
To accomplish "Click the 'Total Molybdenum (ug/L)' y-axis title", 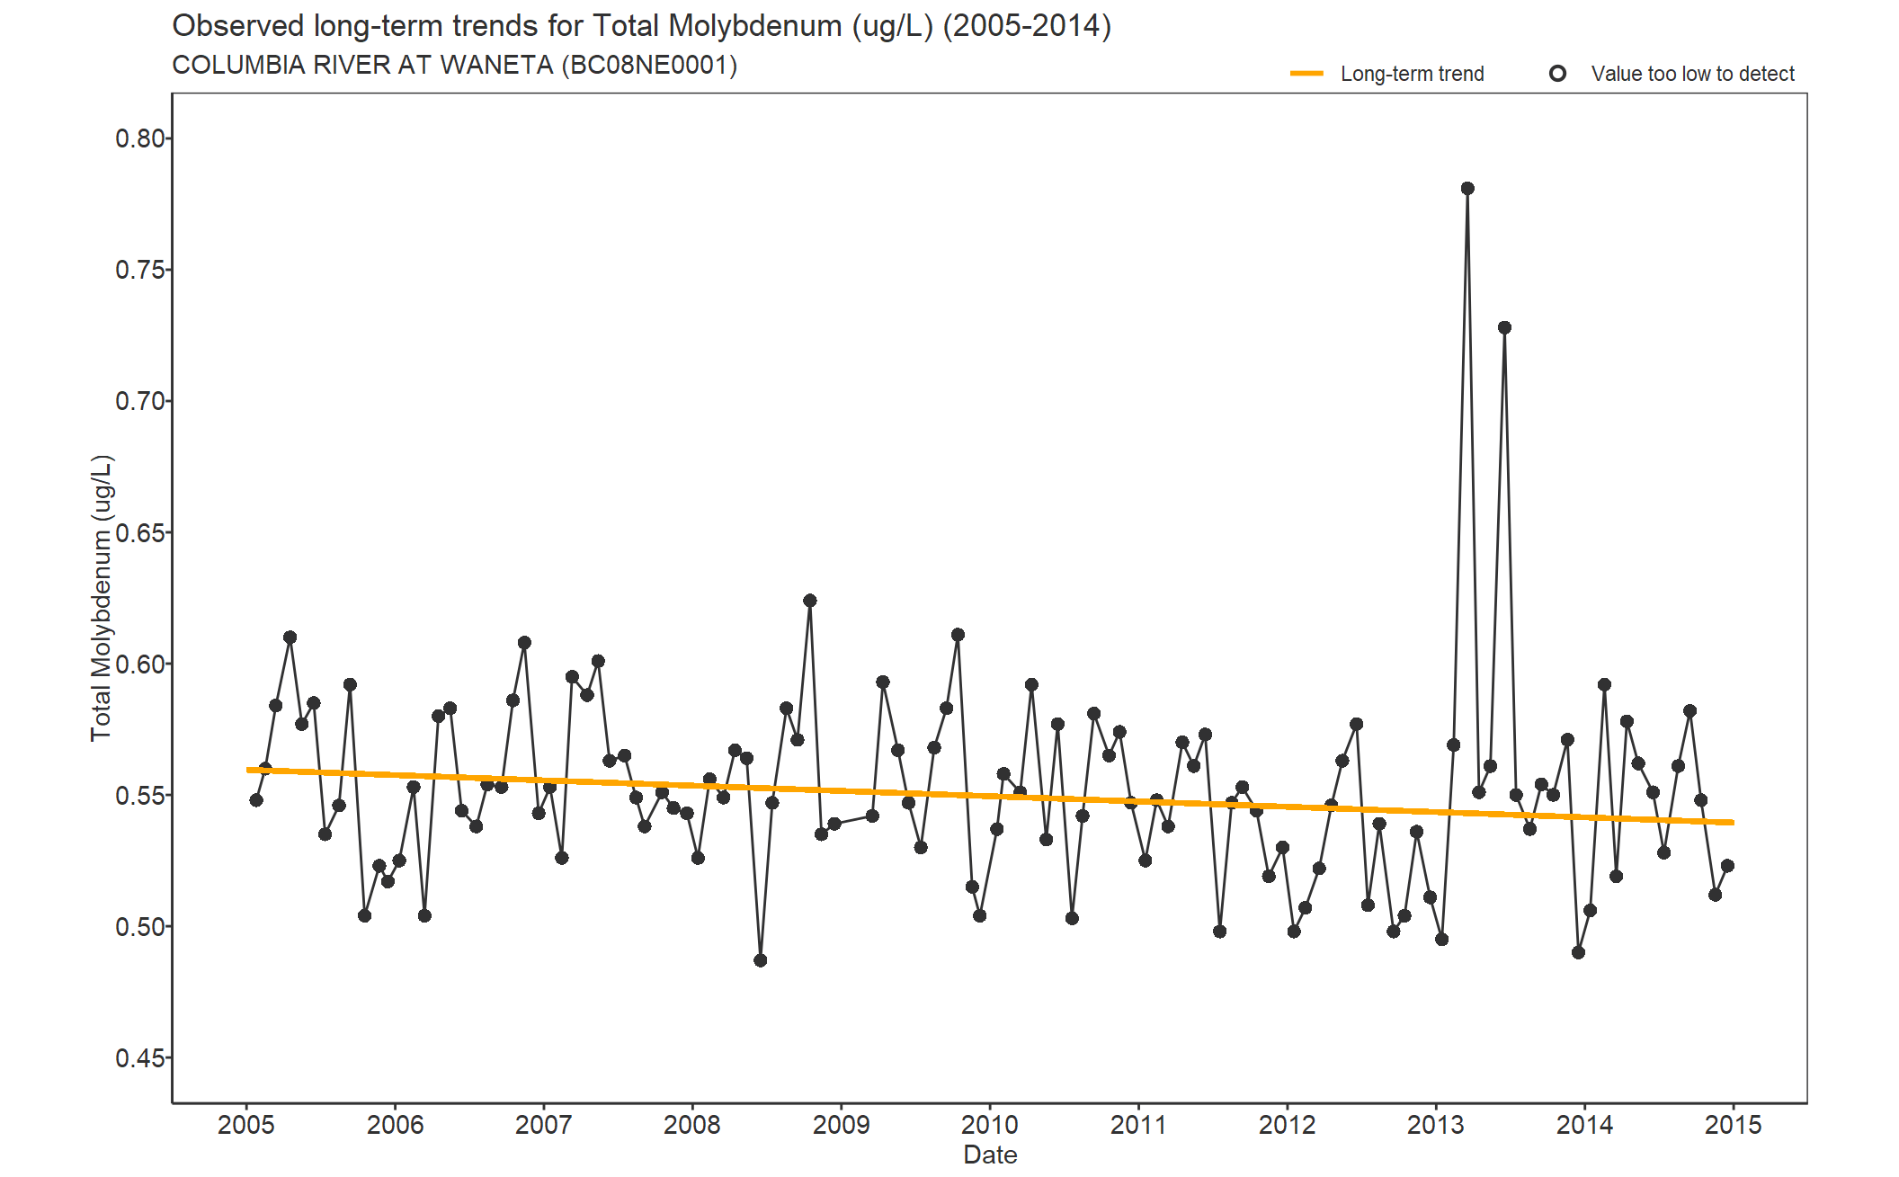I will [102, 598].
